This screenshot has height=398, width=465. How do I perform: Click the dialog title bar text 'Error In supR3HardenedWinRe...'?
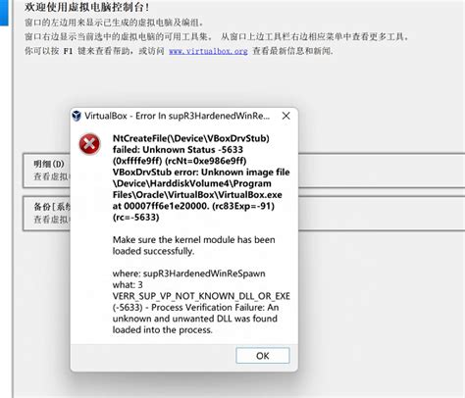tap(202, 116)
